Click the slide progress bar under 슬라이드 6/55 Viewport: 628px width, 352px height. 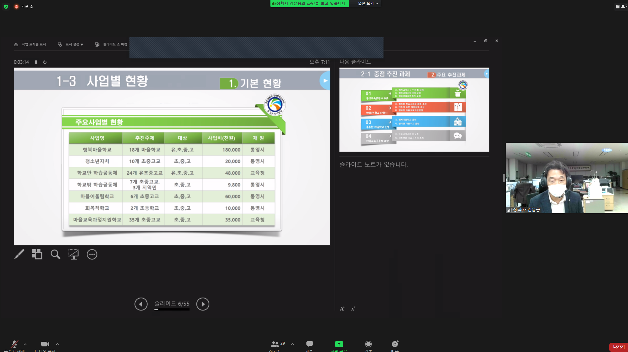coord(172,309)
